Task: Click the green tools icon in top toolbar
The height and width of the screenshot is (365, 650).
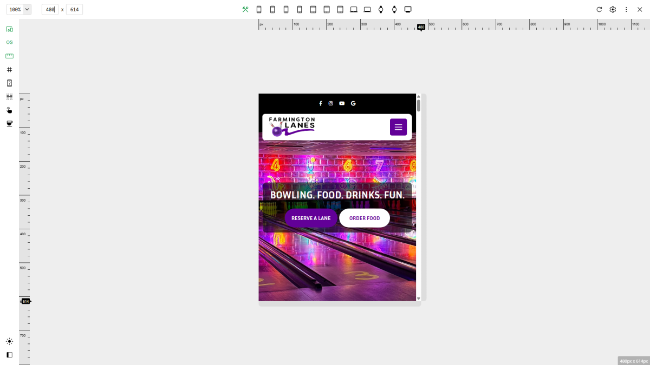Action: point(245,9)
